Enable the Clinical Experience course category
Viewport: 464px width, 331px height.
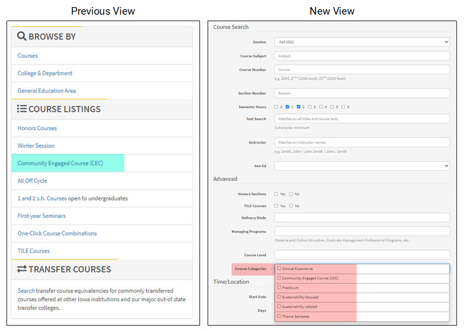tap(279, 268)
